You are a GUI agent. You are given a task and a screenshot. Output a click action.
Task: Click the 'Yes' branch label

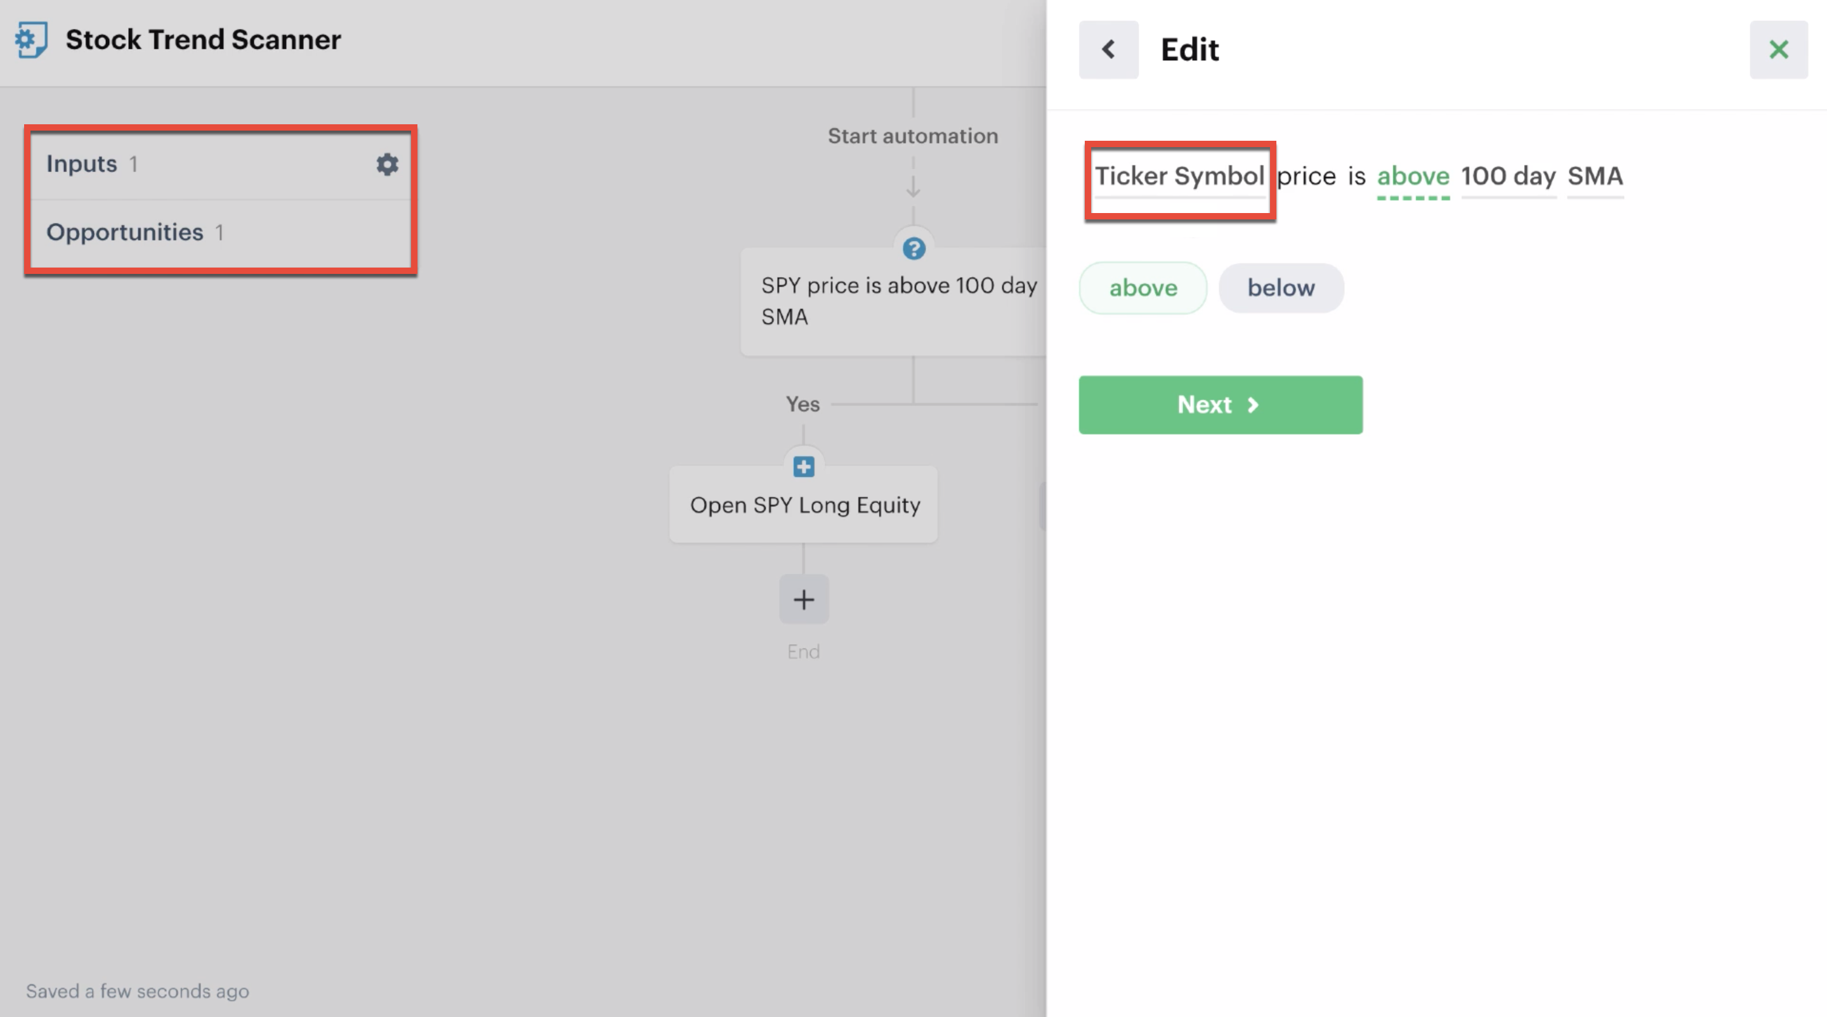pos(802,404)
